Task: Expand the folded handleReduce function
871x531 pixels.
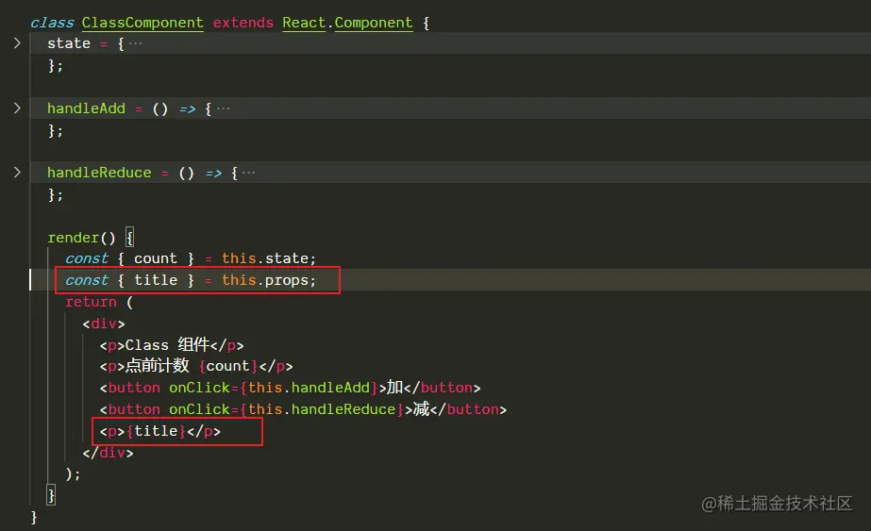Action: point(17,173)
